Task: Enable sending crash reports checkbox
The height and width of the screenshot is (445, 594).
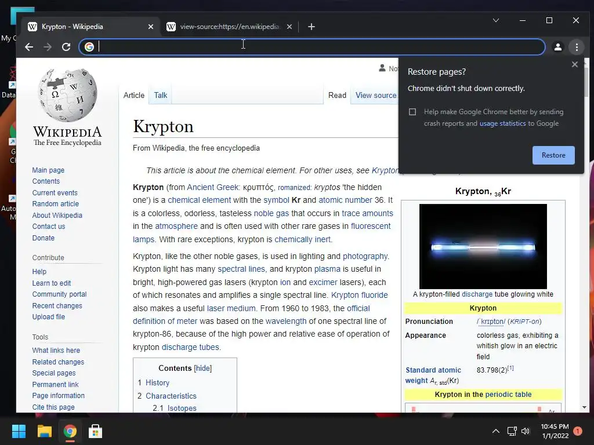Action: click(x=412, y=112)
